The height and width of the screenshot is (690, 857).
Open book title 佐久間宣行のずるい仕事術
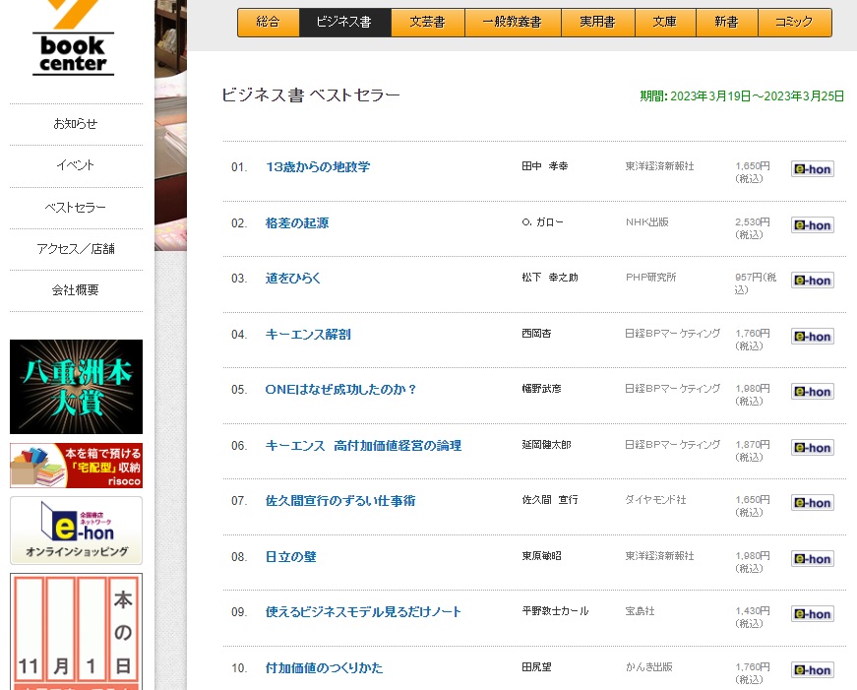click(340, 501)
